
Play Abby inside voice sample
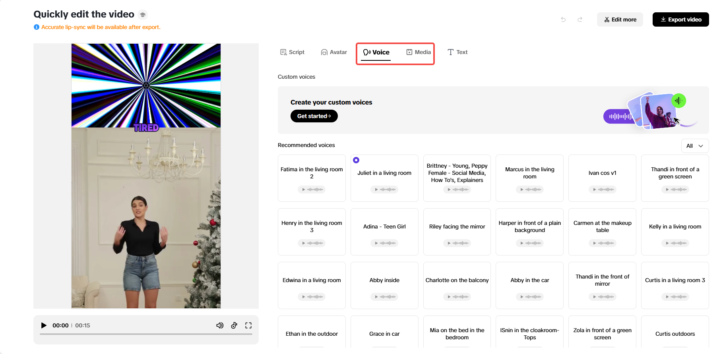384,297
